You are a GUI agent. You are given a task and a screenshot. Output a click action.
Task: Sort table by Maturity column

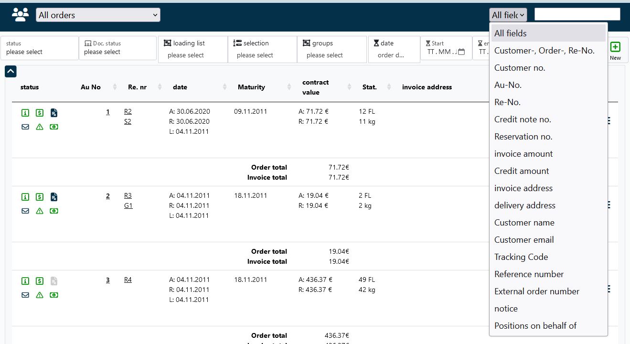click(x=251, y=87)
